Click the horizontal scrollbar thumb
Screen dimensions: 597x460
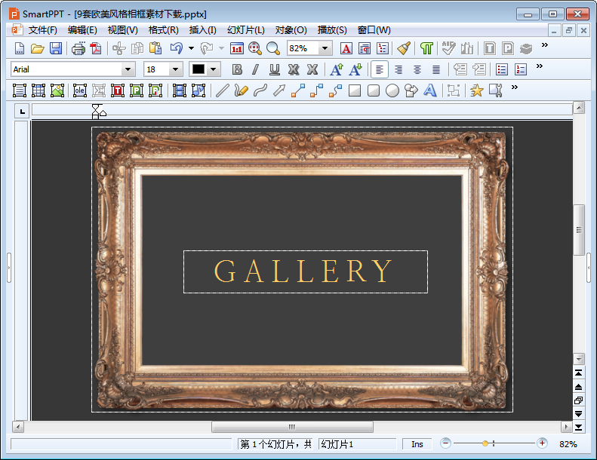[x=292, y=427]
